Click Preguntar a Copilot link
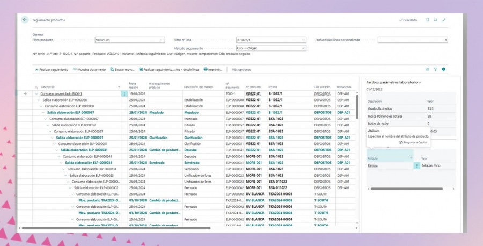 [413, 142]
